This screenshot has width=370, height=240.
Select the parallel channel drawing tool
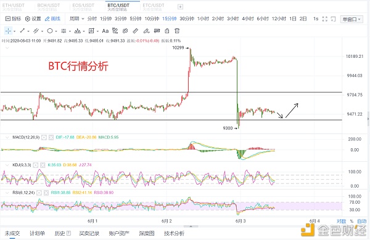click(36, 31)
